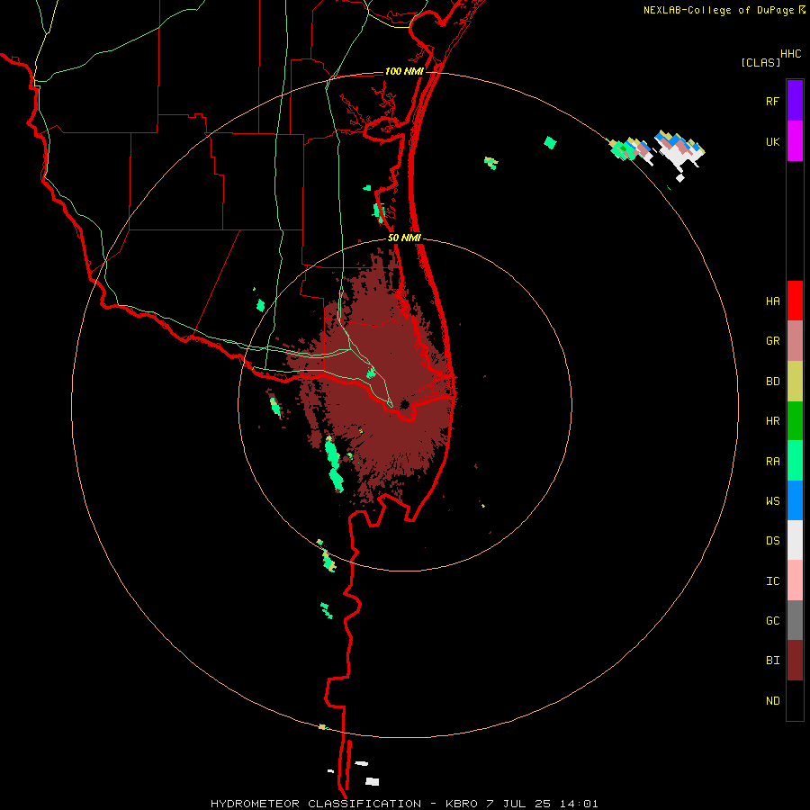Image resolution: width=810 pixels, height=810 pixels.
Task: Click the "BI" legend label
Action: [x=772, y=661]
